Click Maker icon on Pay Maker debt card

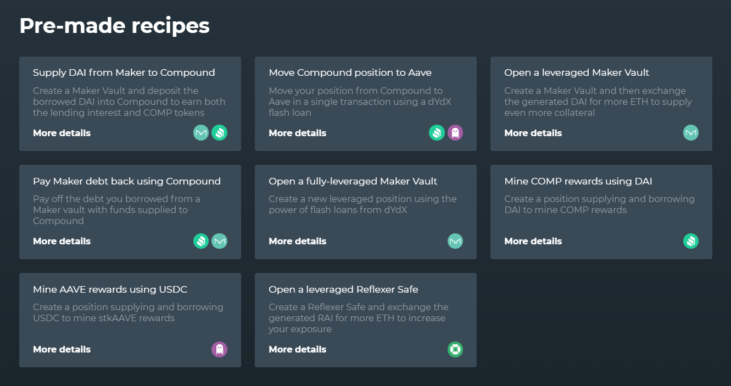(x=220, y=241)
